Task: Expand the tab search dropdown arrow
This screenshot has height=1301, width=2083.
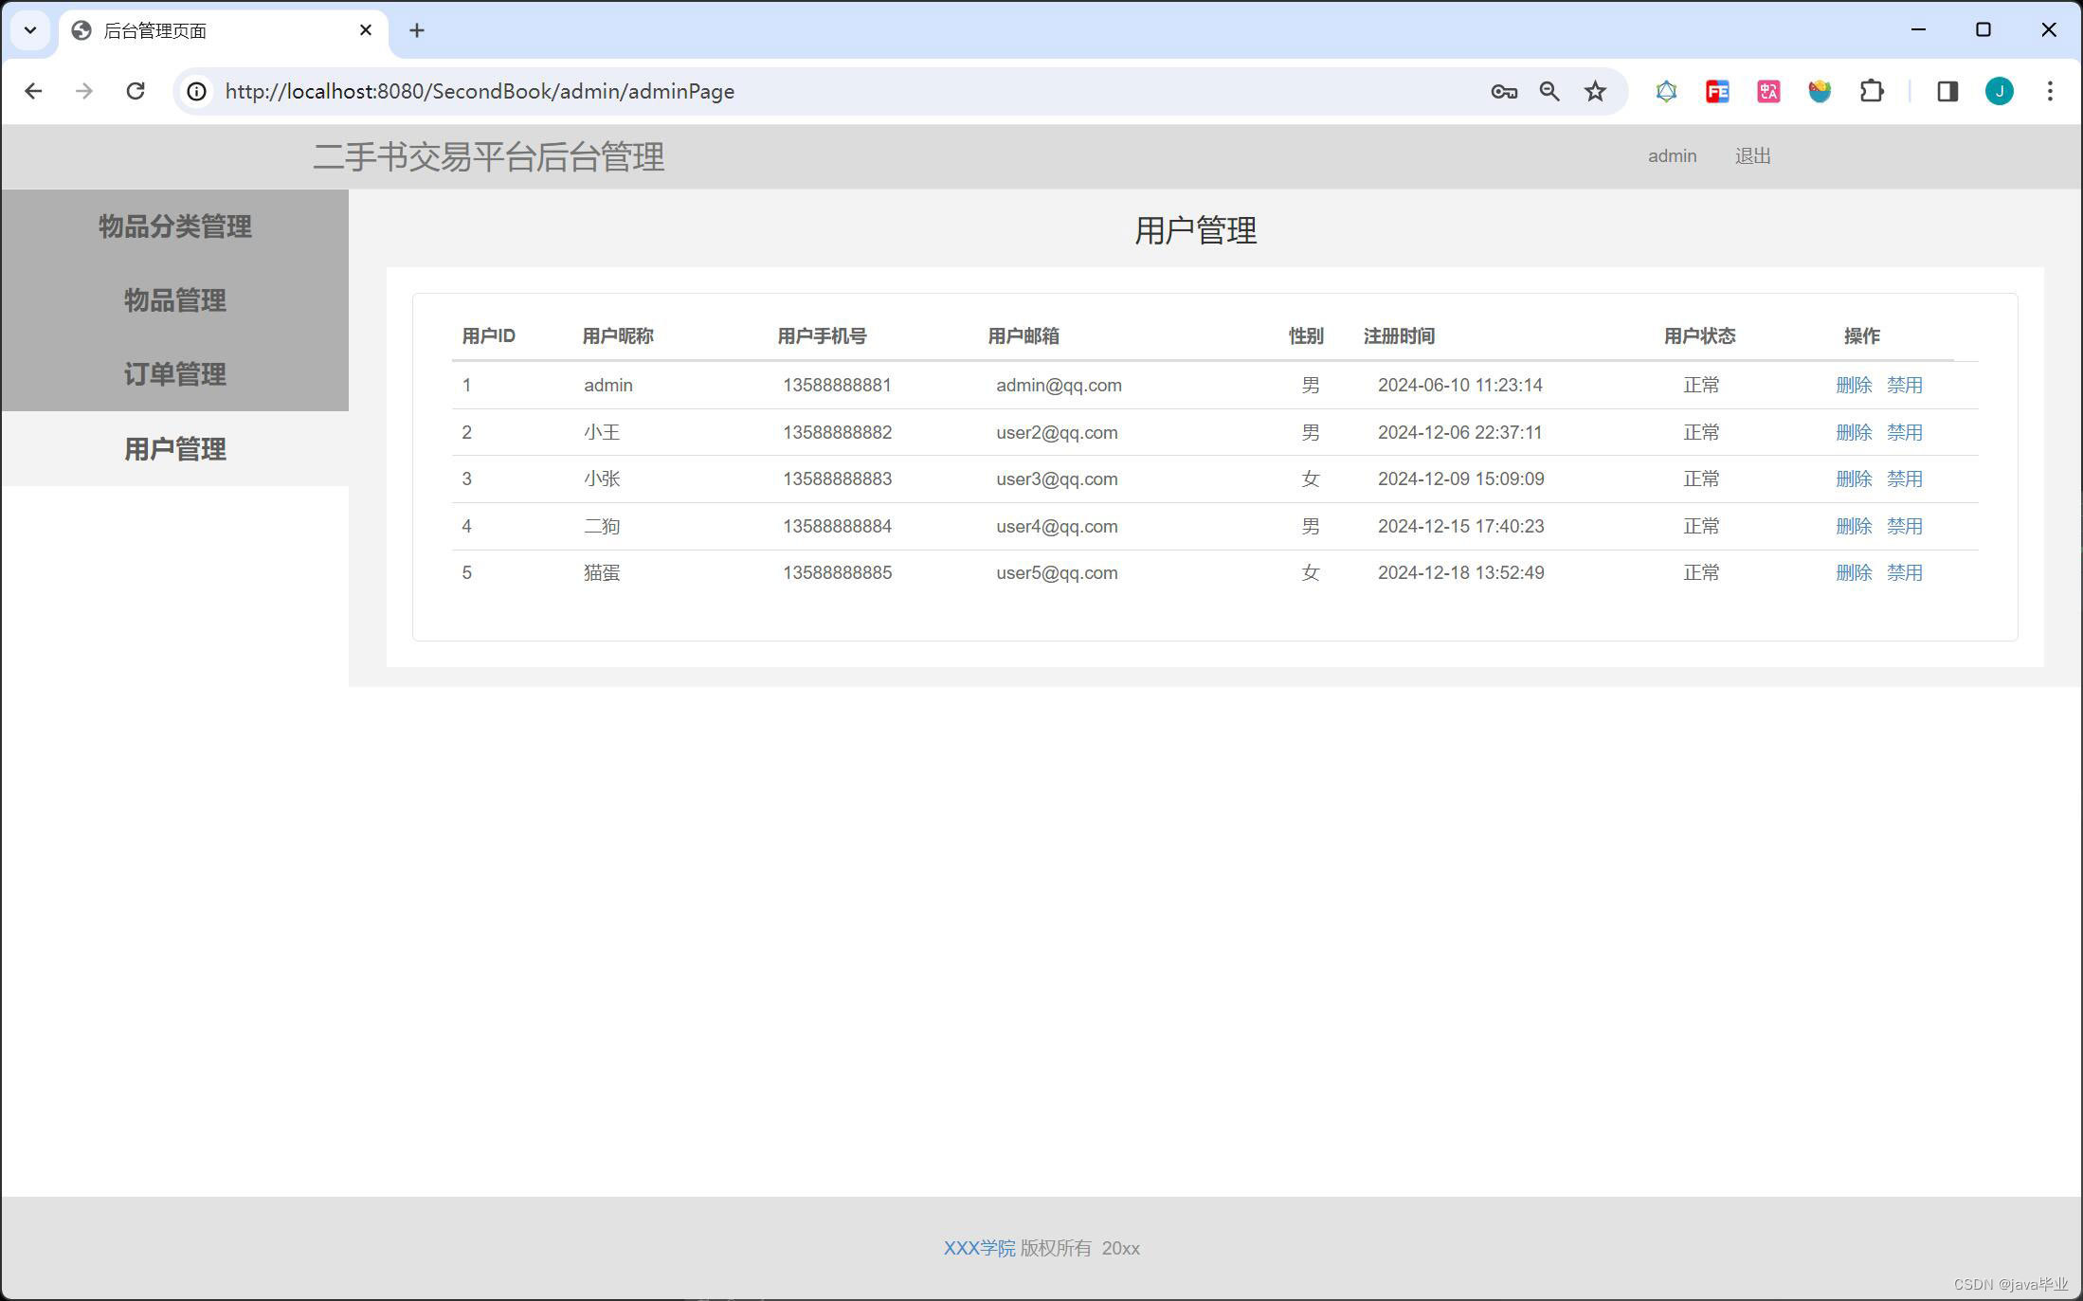Action: tap(30, 30)
